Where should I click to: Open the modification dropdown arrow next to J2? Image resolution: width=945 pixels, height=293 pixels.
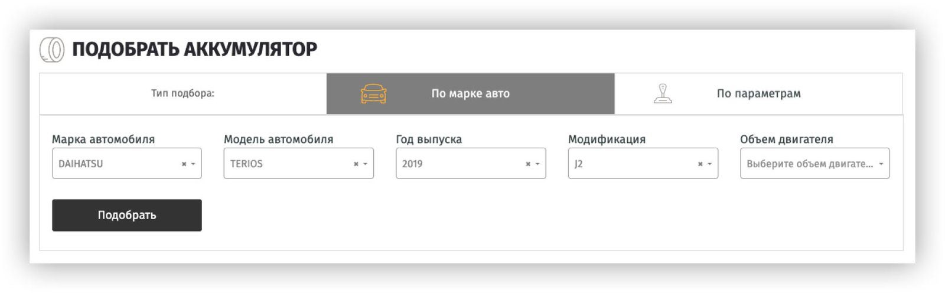[710, 164]
